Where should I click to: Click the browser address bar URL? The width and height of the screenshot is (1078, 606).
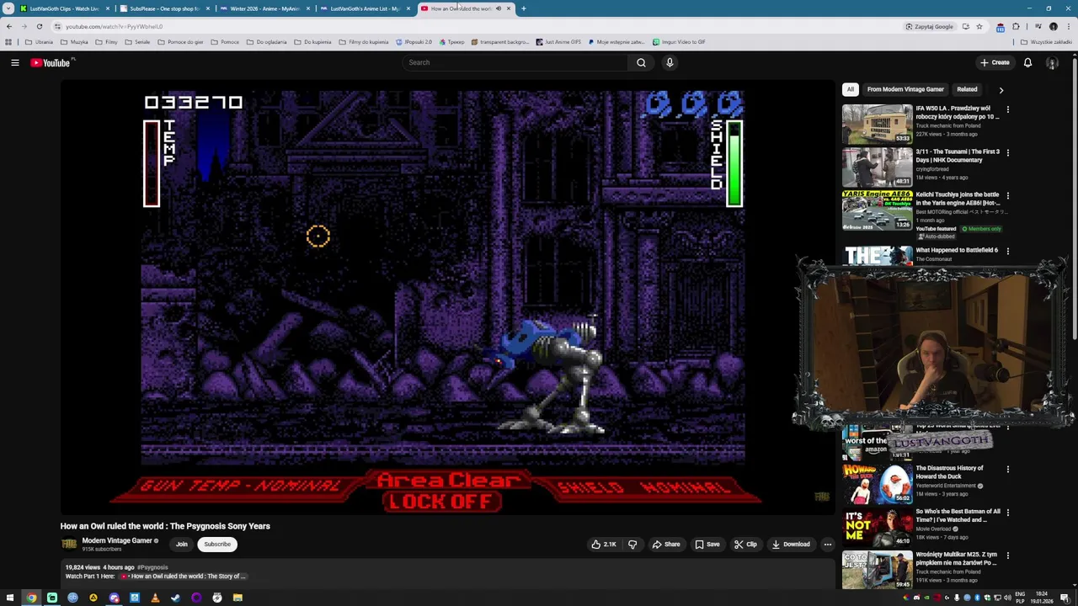(x=114, y=26)
